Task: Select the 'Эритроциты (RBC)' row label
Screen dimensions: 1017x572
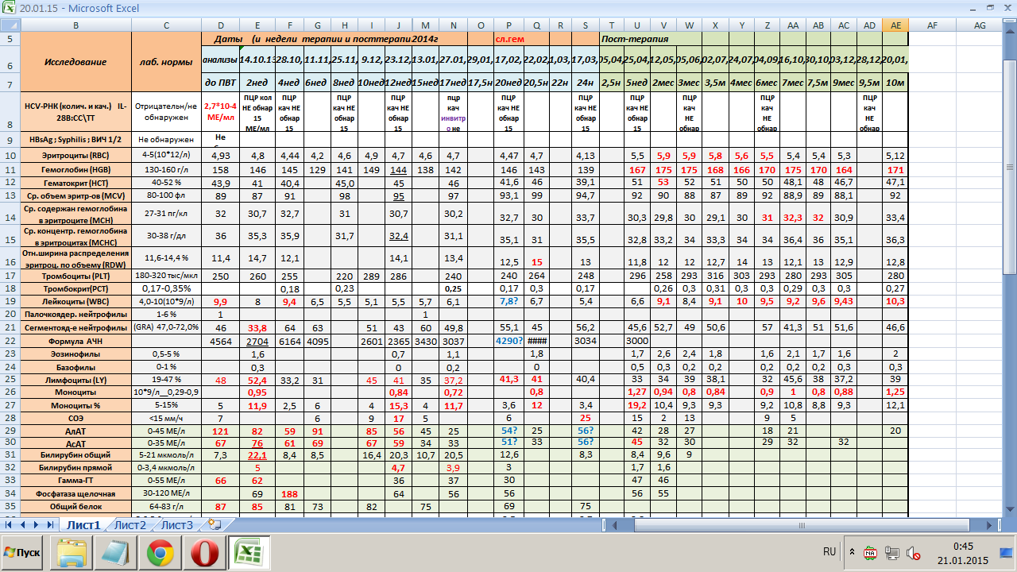Action: [x=75, y=155]
